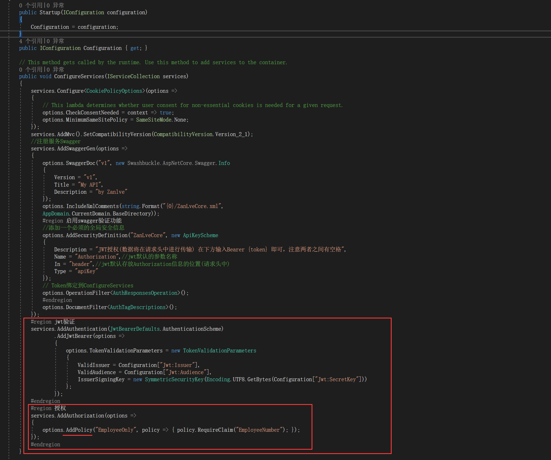Click the CookiePolicyOptions type name
The width and height of the screenshot is (551, 460).
[x=114, y=91]
